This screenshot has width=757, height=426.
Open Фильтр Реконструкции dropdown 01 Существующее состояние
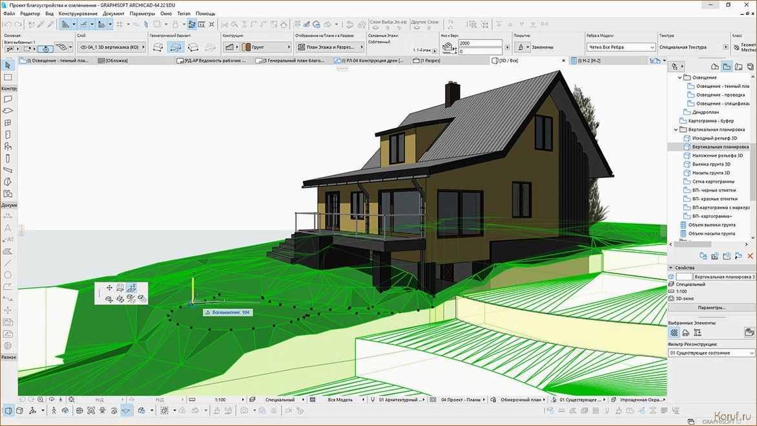coord(711,353)
